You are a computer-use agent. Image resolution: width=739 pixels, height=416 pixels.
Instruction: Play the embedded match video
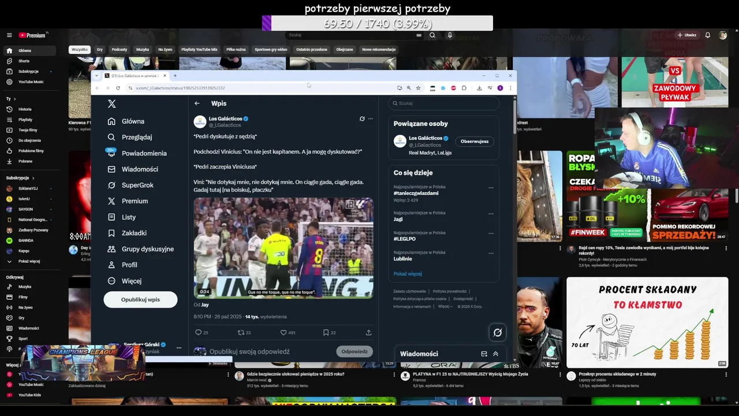[x=283, y=248]
